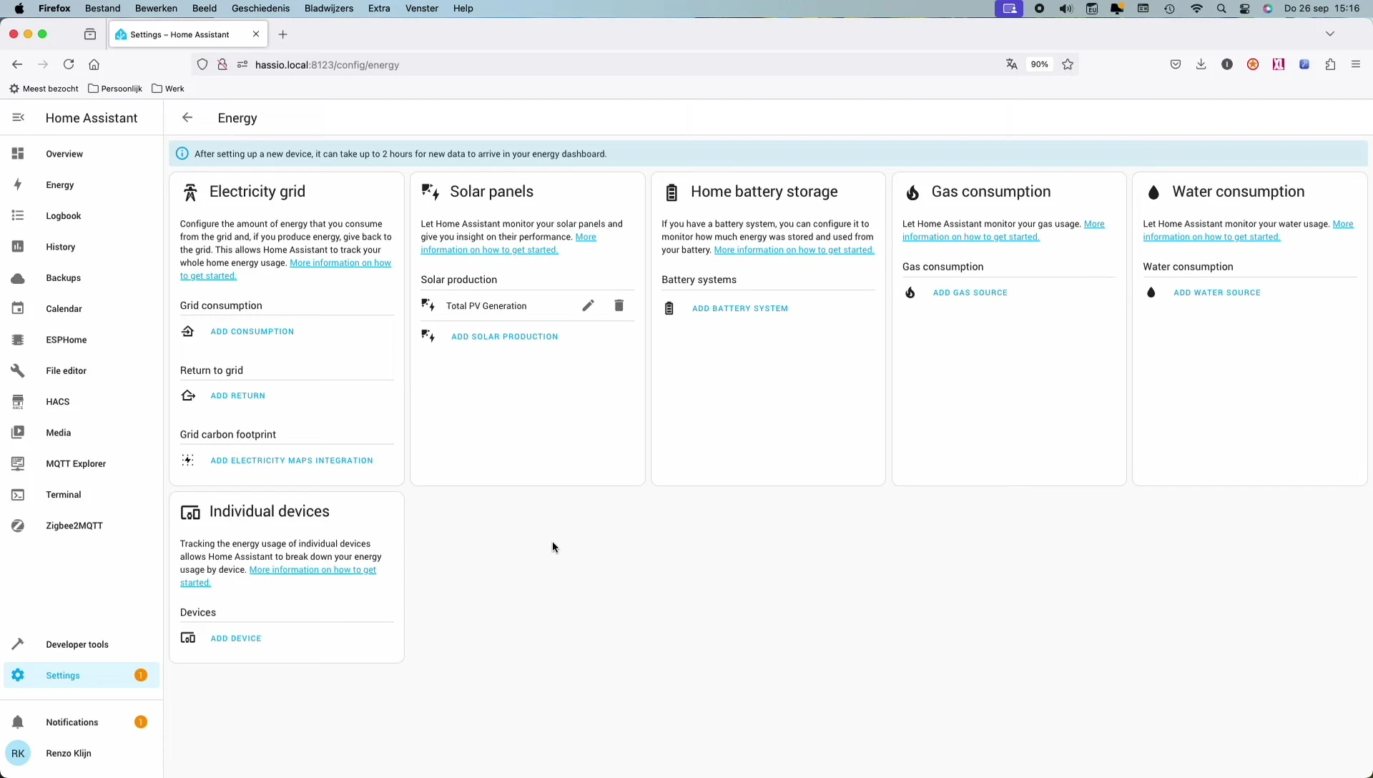Click the HACS sidebar icon
This screenshot has height=778, width=1373.
[18, 402]
